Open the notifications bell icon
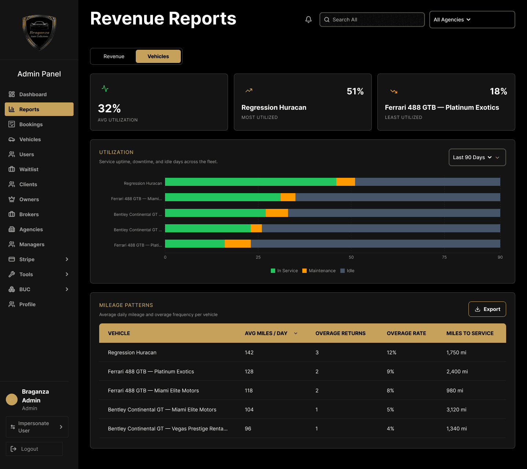This screenshot has width=527, height=469. click(309, 20)
